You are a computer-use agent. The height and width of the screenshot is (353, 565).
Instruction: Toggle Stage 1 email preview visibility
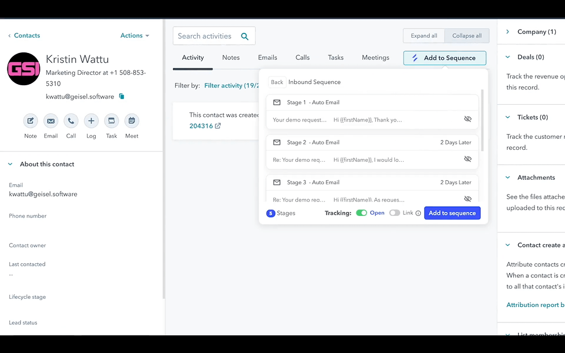click(468, 119)
